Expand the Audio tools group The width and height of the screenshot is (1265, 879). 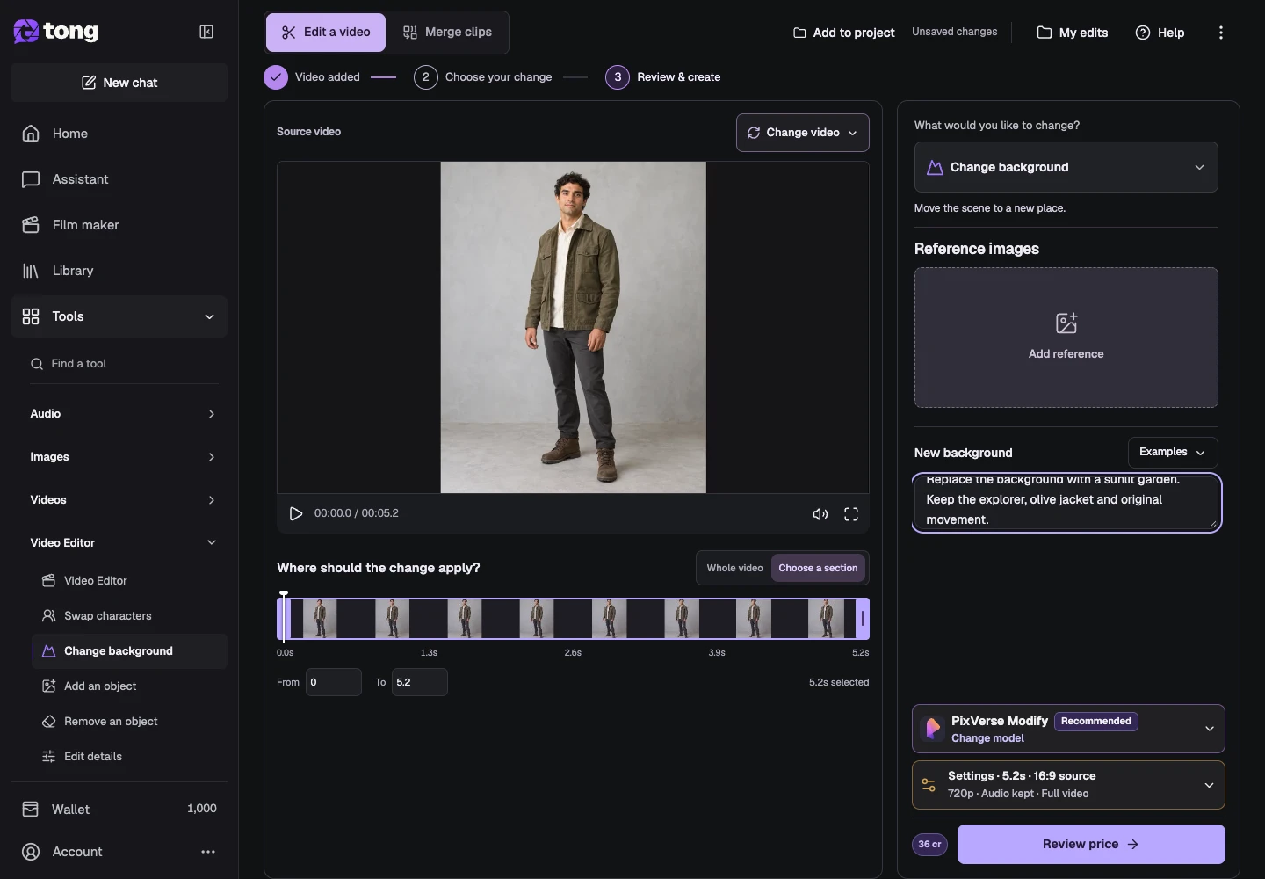point(123,414)
